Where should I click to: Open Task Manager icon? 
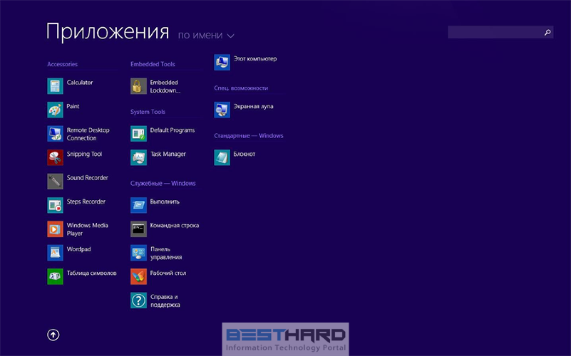point(138,157)
